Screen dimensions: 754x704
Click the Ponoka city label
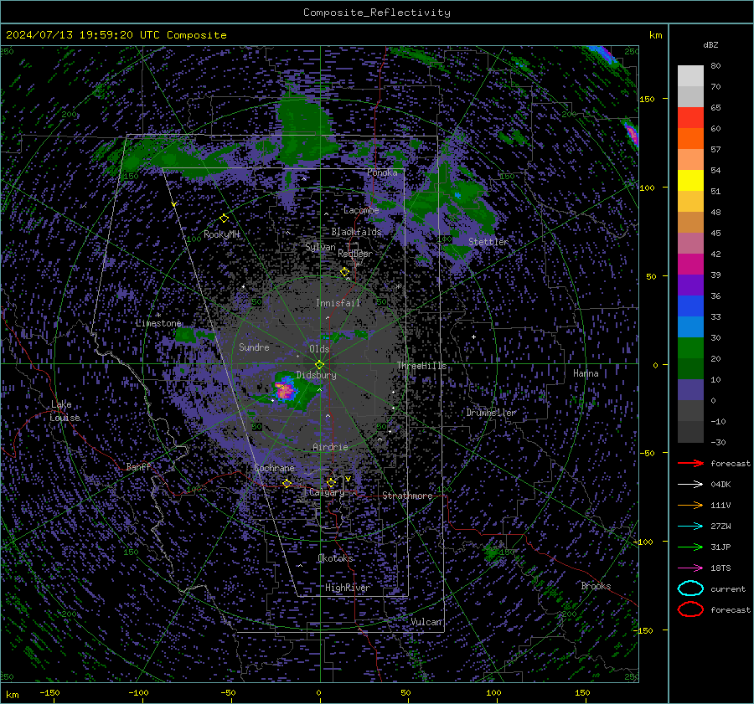[382, 172]
